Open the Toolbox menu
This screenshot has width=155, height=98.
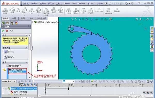click(x=67, y=4)
